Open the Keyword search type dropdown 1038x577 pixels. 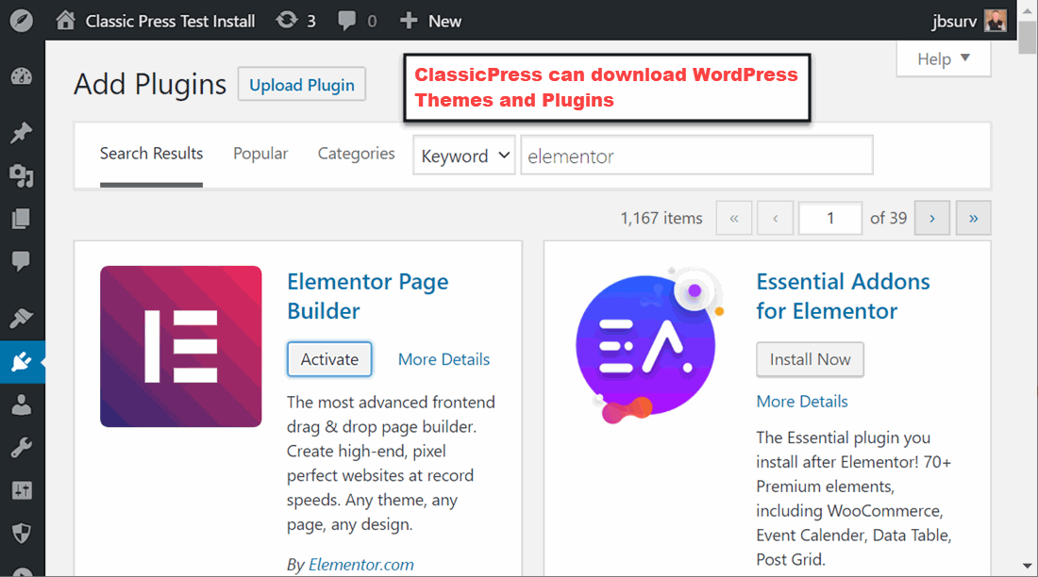tap(464, 156)
